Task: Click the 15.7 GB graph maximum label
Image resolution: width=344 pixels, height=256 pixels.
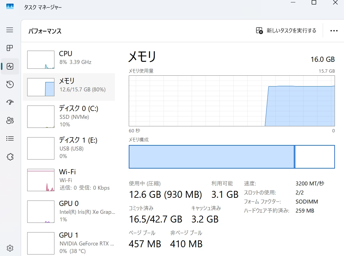Action: [327, 71]
